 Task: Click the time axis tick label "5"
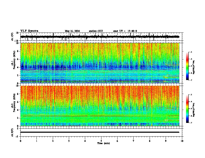(x=101, y=141)
